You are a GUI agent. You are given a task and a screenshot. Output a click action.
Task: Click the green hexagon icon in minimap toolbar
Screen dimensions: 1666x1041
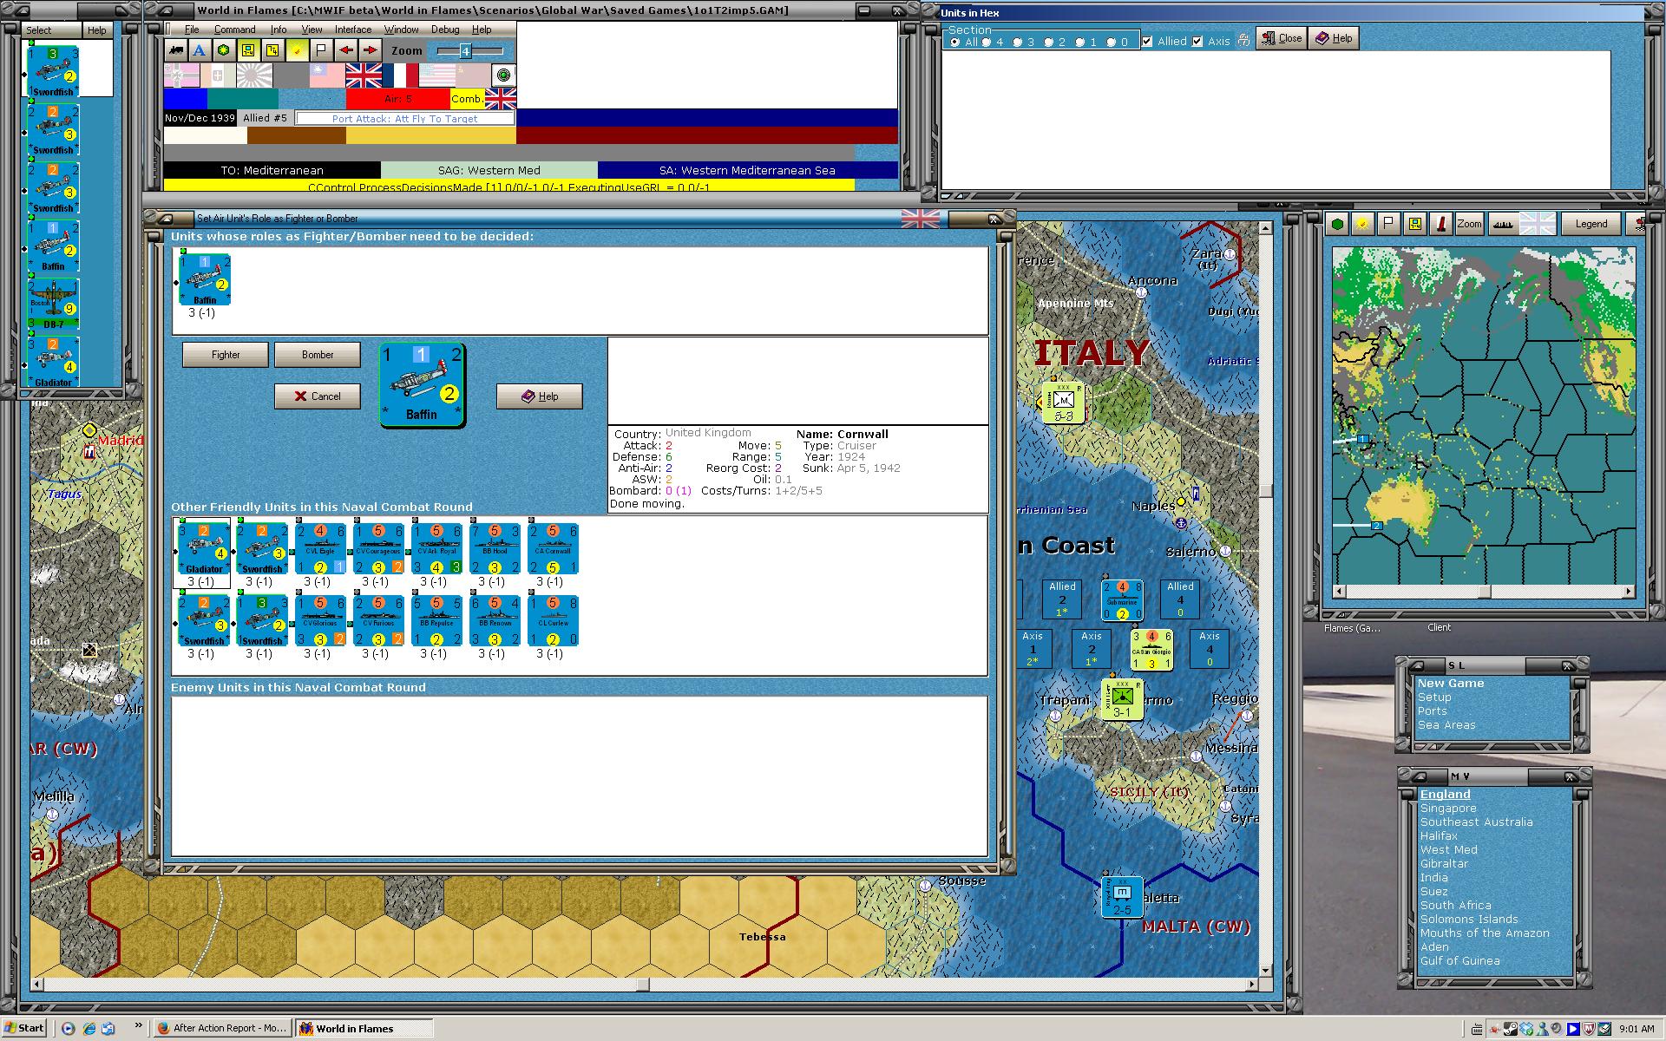1338,224
